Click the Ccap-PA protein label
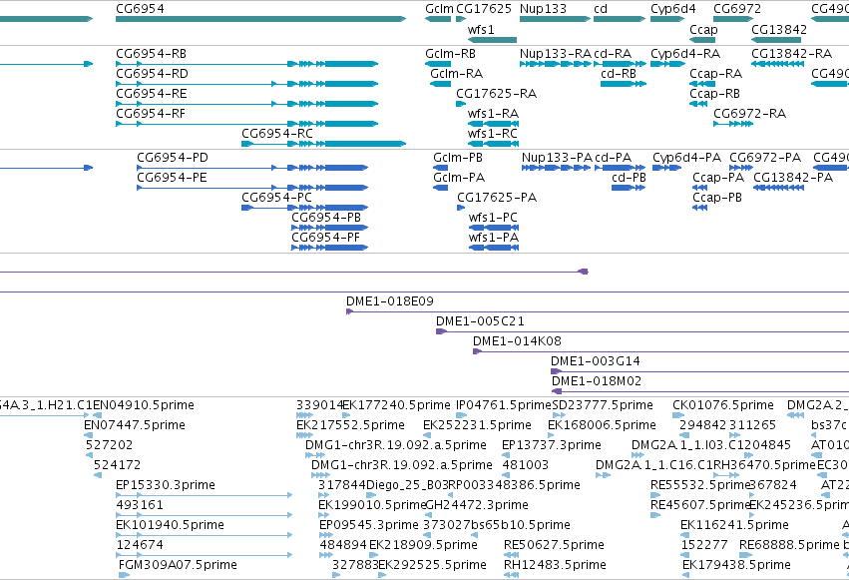 pos(718,178)
